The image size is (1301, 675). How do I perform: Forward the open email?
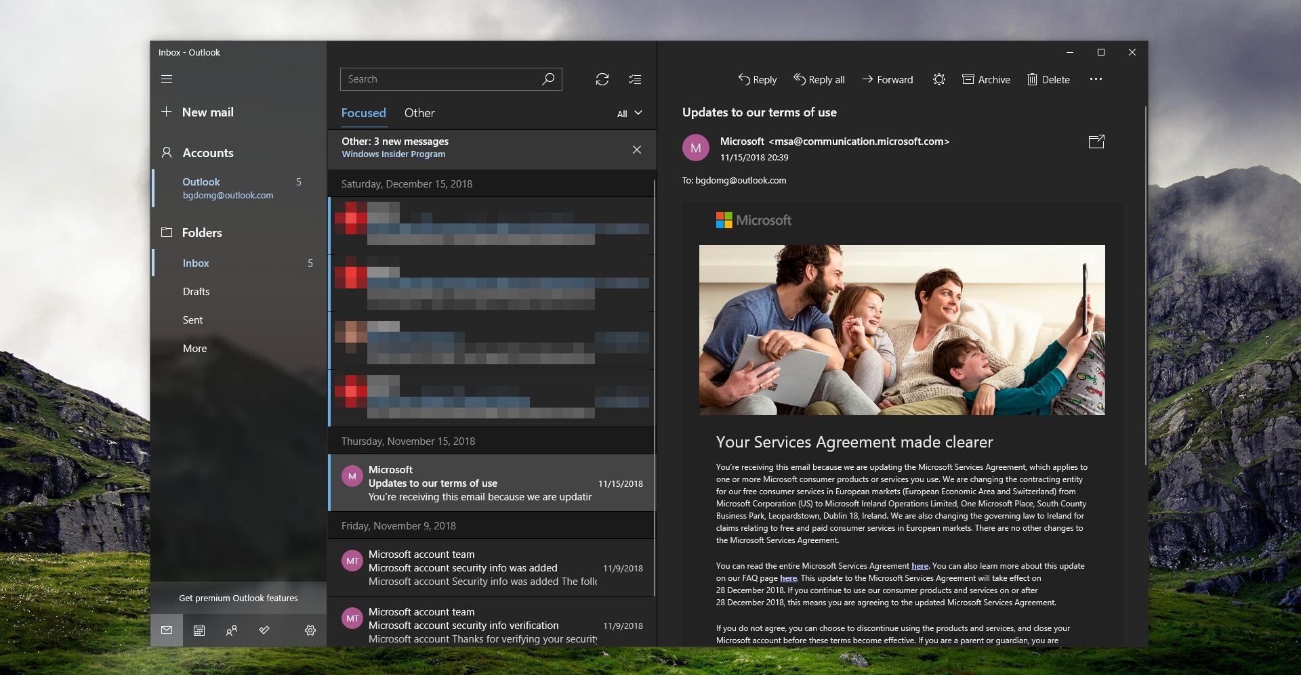tap(888, 79)
